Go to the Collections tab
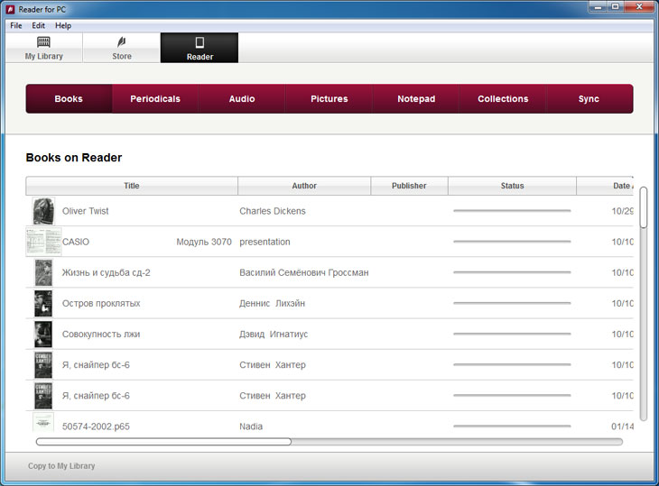The image size is (659, 486). pos(503,99)
